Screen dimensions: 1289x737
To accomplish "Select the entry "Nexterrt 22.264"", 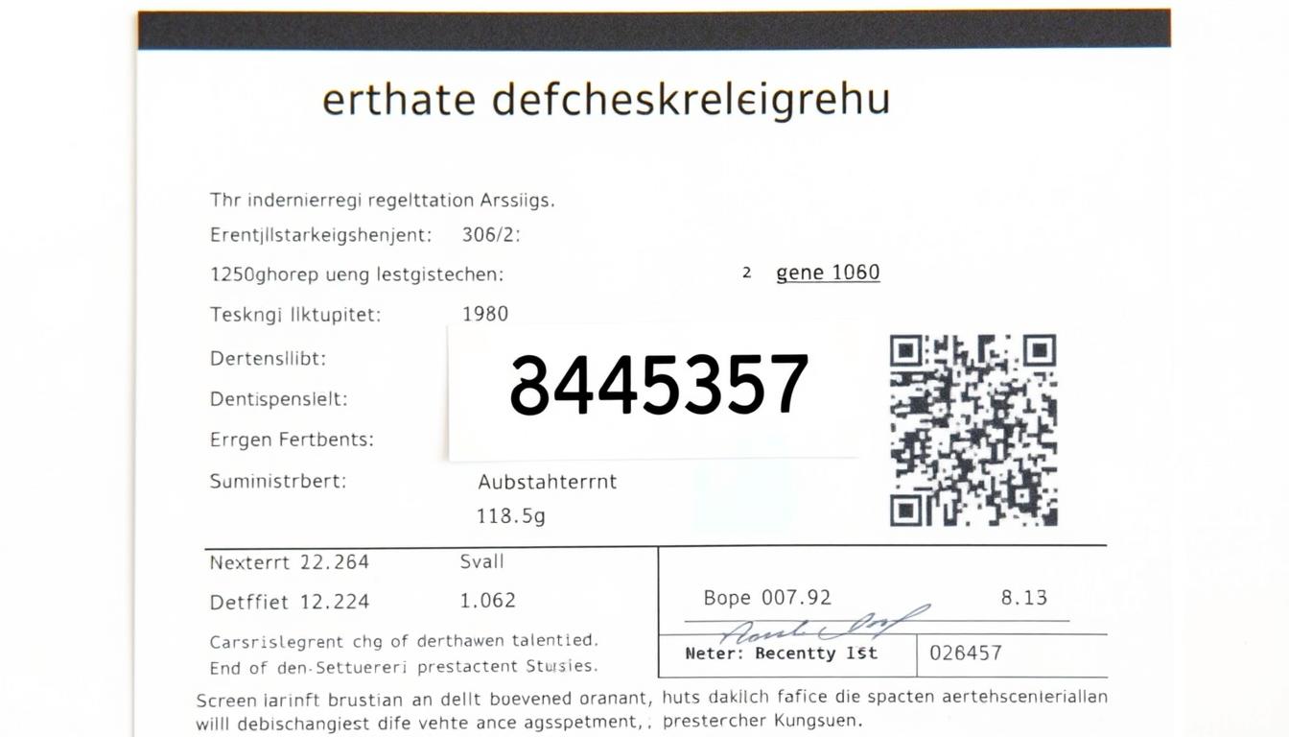I will point(290,562).
